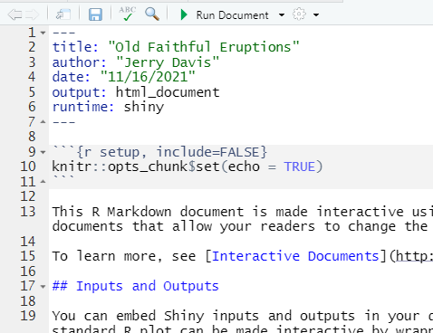Viewport: 433px width, 333px height.
Task: Click the Interactive Documents link text
Action: (295, 256)
